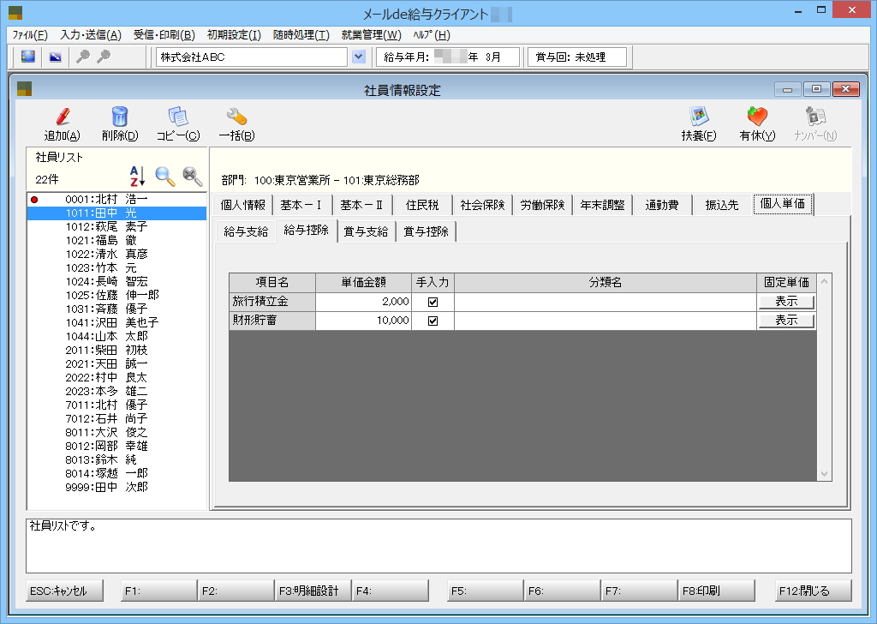Switch to the 年末調整 tab
This screenshot has height=624, width=877.
click(x=602, y=205)
